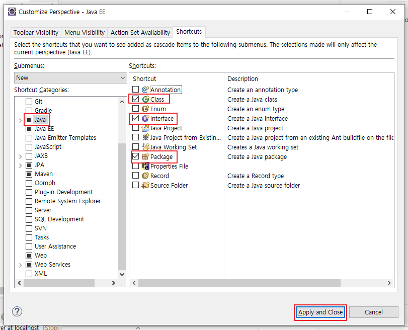Check the Java Project checkbox
The height and width of the screenshot is (330, 408).
pyautogui.click(x=135, y=128)
